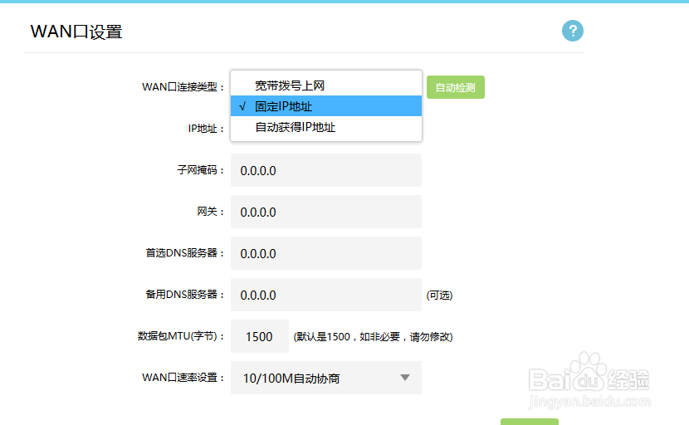689x425 pixels.
Task: Edit the 首选DNS服务器 field
Action: click(326, 253)
